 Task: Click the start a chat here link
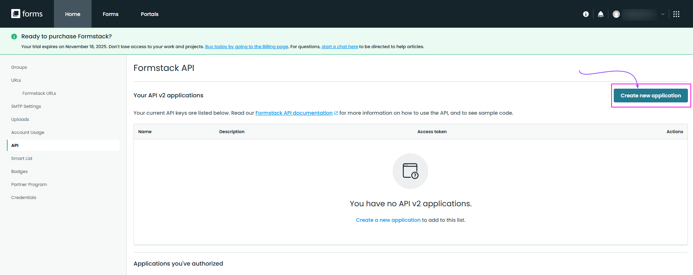pyautogui.click(x=339, y=47)
